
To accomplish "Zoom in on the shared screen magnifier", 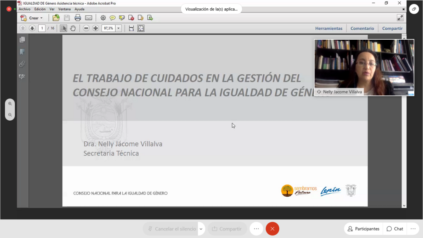I will (10, 104).
